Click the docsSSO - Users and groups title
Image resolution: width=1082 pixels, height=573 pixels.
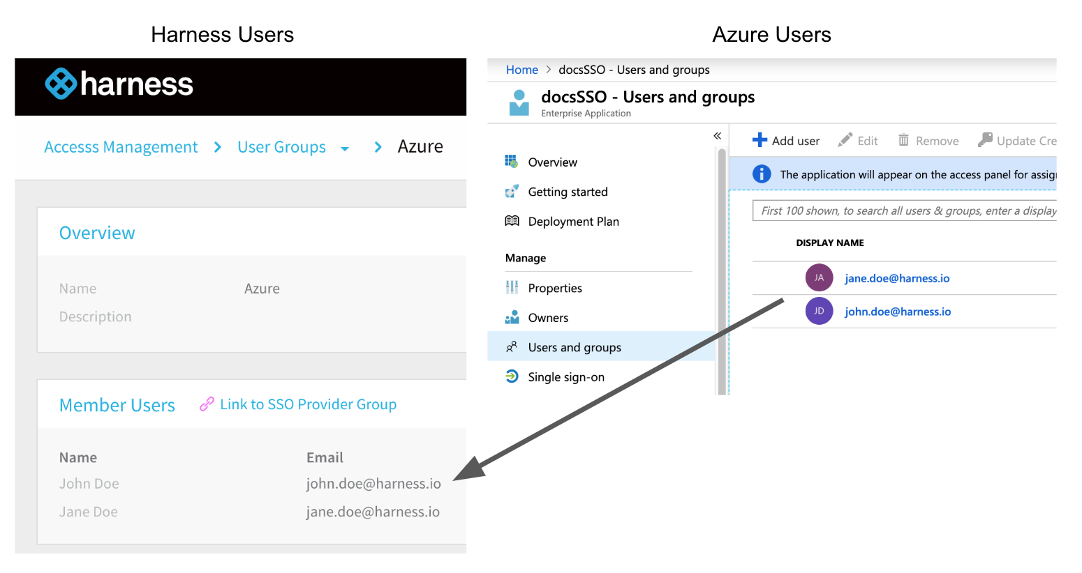point(648,97)
